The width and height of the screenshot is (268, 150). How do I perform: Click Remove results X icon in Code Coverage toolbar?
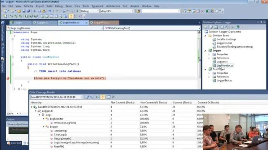coord(113,97)
